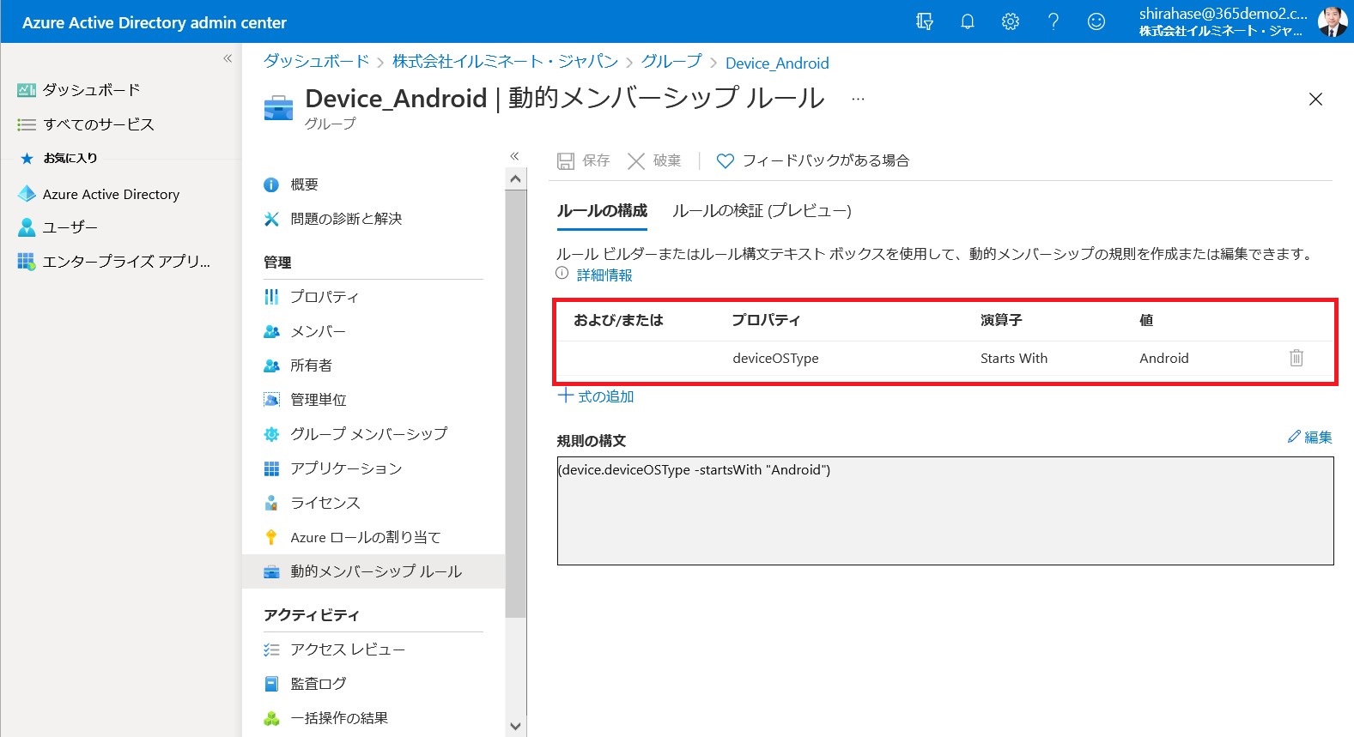The width and height of the screenshot is (1354, 737).
Task: Open the 詳細情報 link
Action: coord(604,275)
